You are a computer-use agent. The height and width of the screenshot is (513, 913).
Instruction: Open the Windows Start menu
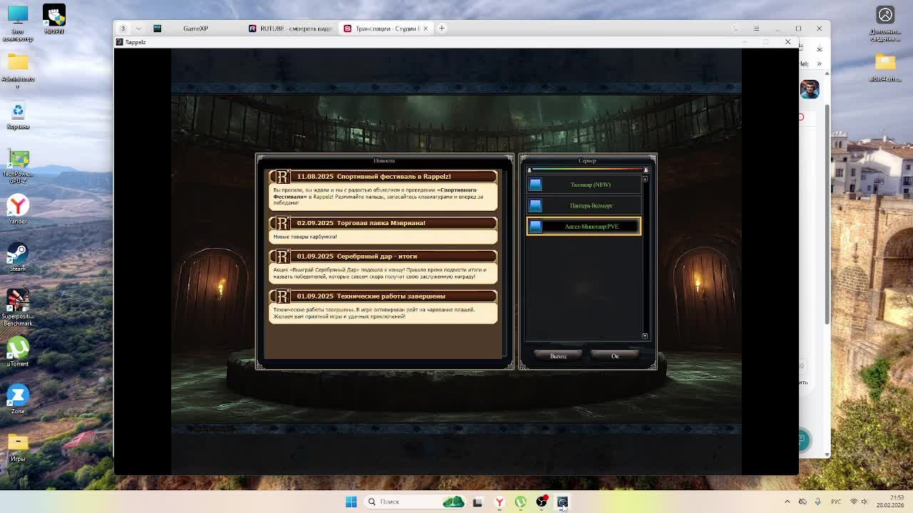351,502
